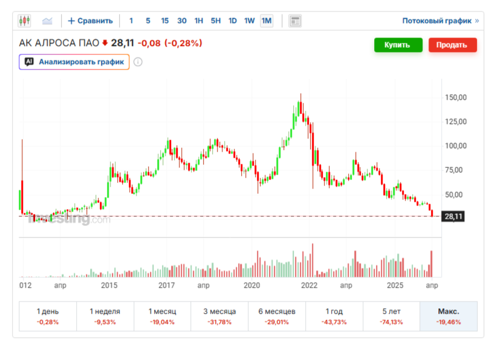Click the green Купить button
This screenshot has height=342, width=489.
click(398, 45)
